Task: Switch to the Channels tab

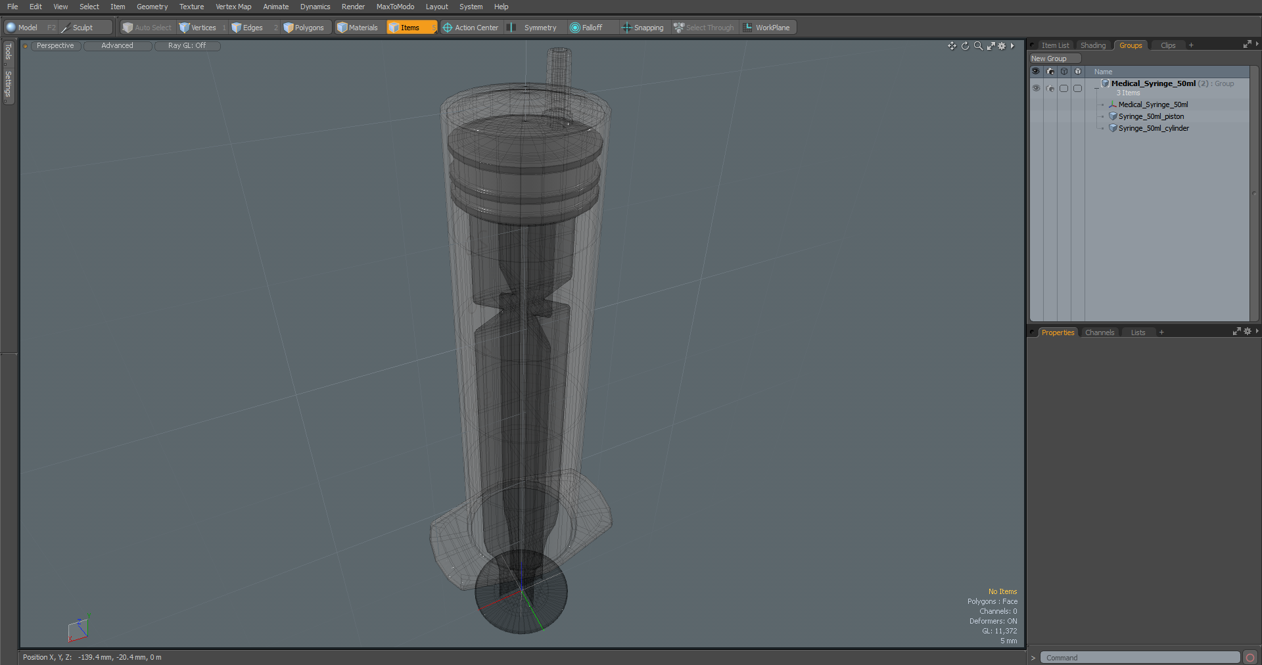Action: click(x=1100, y=332)
